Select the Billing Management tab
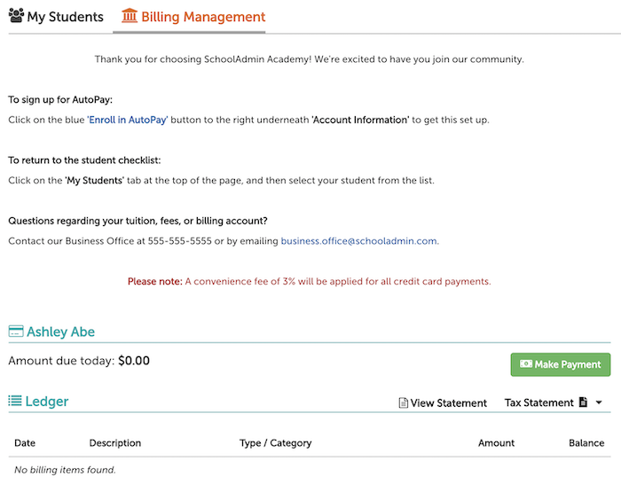This screenshot has width=621, height=484. tap(193, 16)
